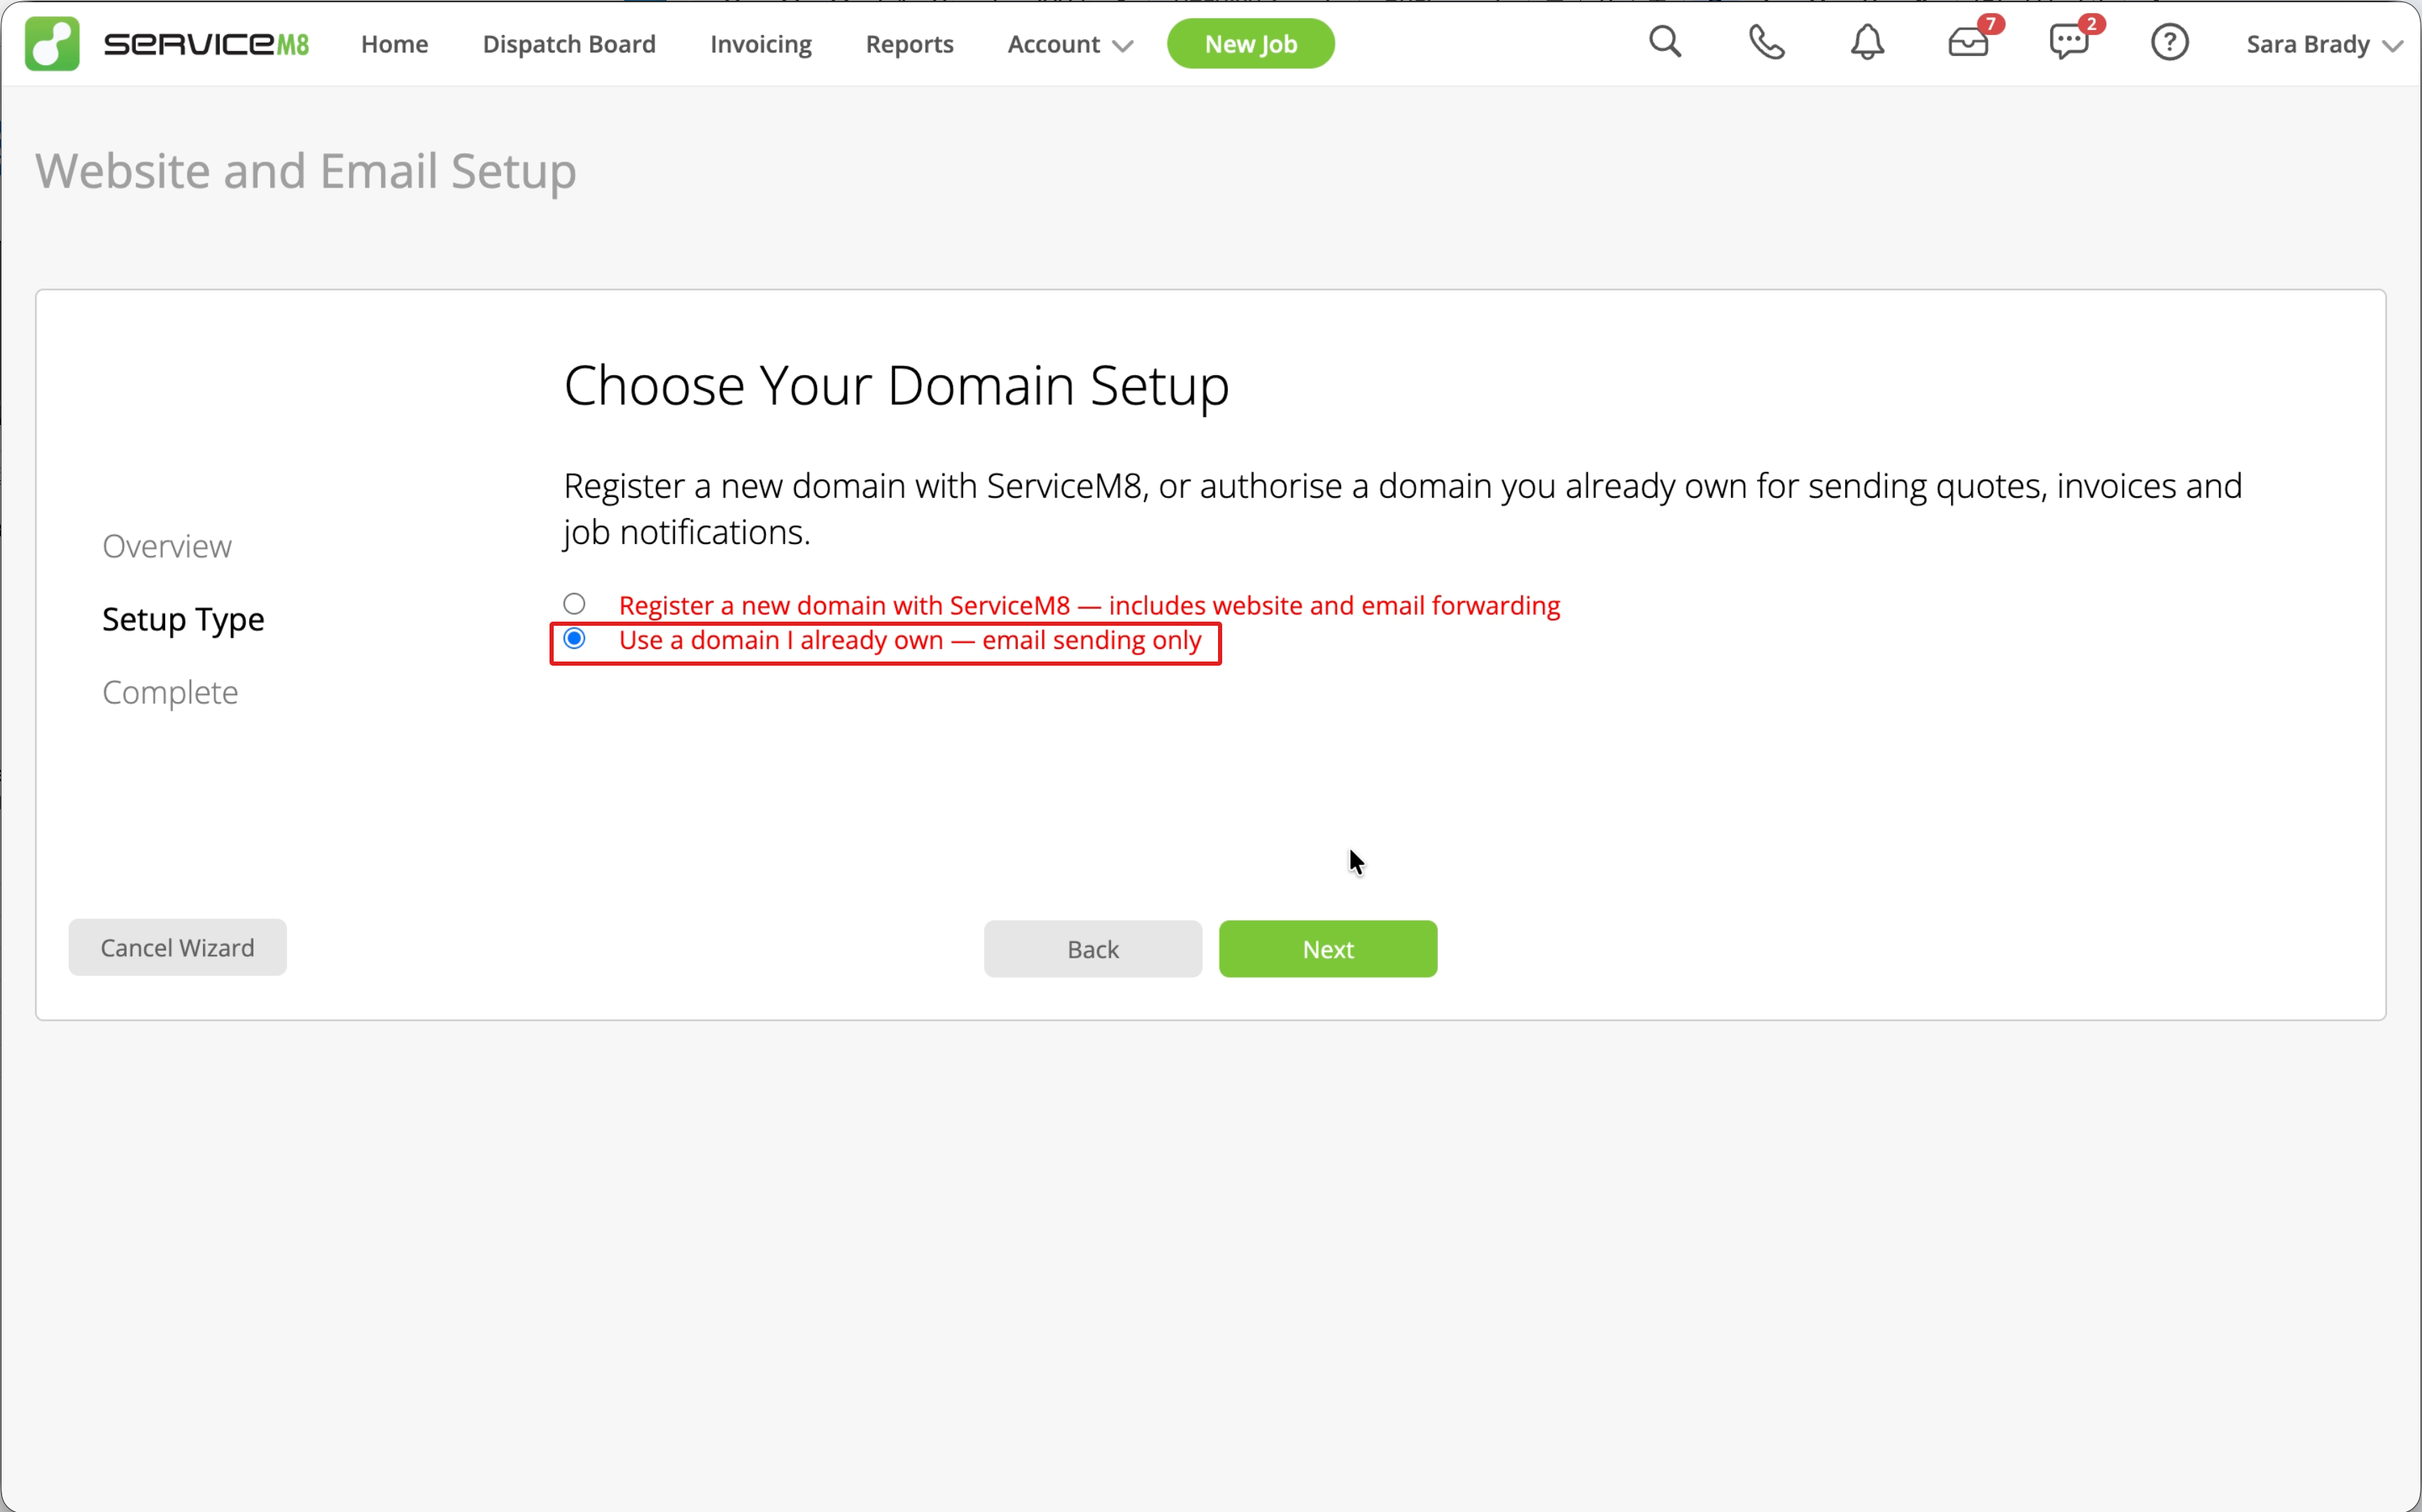2422x1512 pixels.
Task: Select the Overview wizard step
Action: [x=167, y=547]
